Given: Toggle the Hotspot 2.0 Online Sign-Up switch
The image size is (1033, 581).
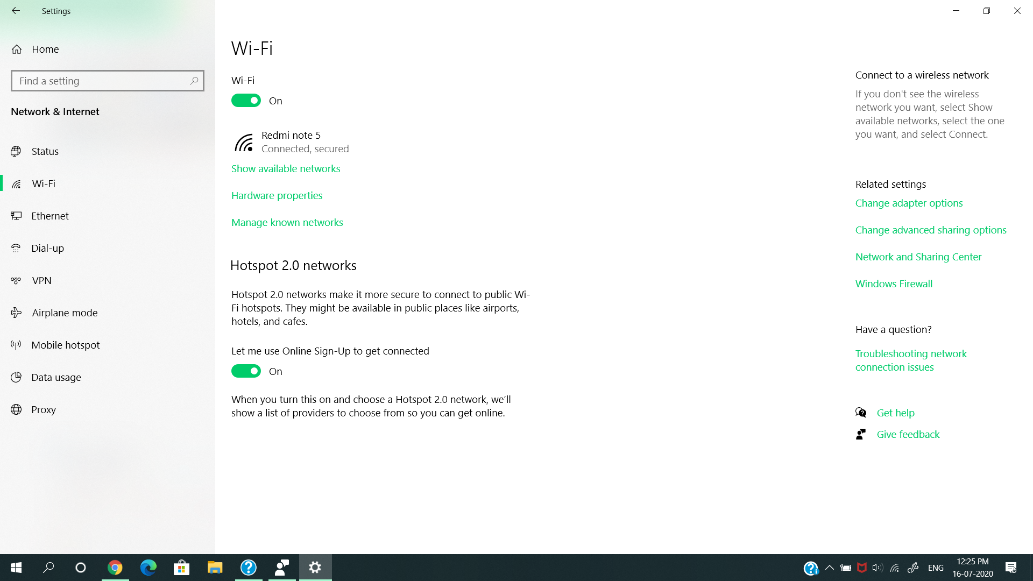Looking at the screenshot, I should 246,371.
